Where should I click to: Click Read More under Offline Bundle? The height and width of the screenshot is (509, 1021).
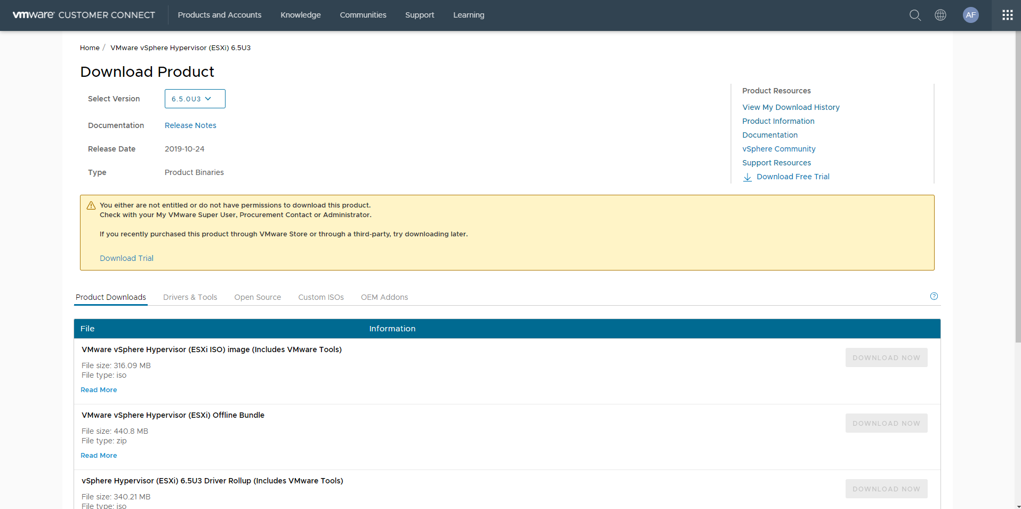(99, 456)
